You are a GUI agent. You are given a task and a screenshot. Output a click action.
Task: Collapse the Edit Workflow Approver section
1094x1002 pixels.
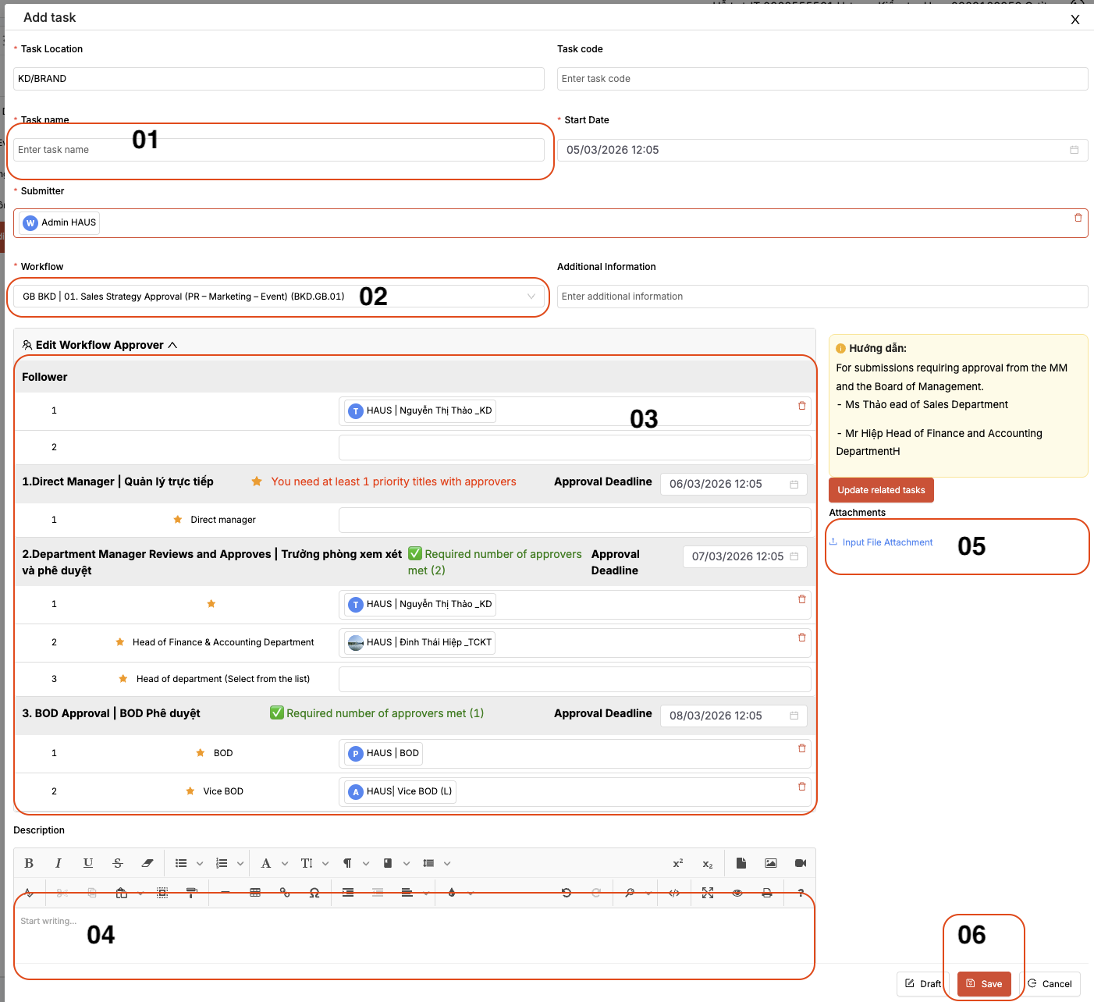click(173, 344)
